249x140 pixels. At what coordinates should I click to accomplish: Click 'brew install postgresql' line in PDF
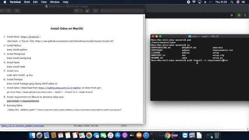[x=19, y=58]
